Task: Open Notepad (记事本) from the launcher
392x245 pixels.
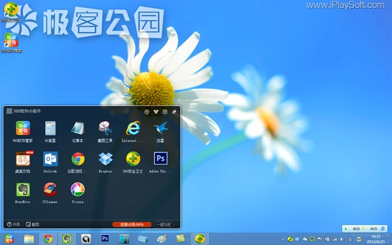Action: coord(78,129)
